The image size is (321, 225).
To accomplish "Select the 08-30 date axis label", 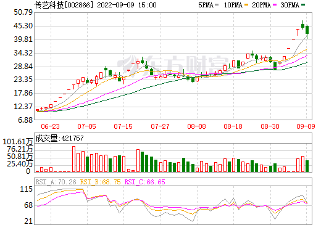I will (x=270, y=126).
